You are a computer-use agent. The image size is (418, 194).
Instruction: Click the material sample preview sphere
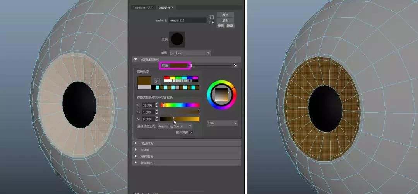coord(177,39)
